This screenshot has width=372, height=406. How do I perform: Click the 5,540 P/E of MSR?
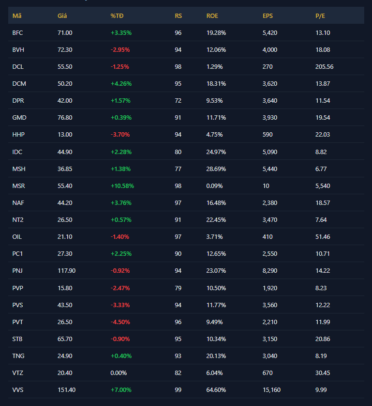(x=323, y=186)
